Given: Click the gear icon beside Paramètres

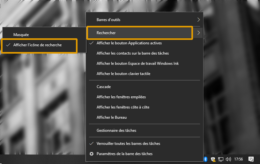Looking at the screenshot, I should [92, 154].
